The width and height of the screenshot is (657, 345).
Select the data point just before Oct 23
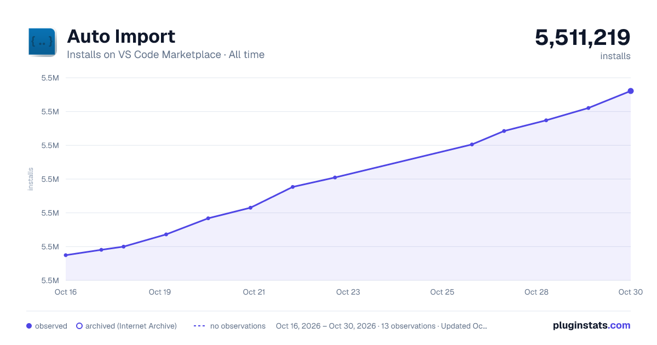[x=335, y=177]
